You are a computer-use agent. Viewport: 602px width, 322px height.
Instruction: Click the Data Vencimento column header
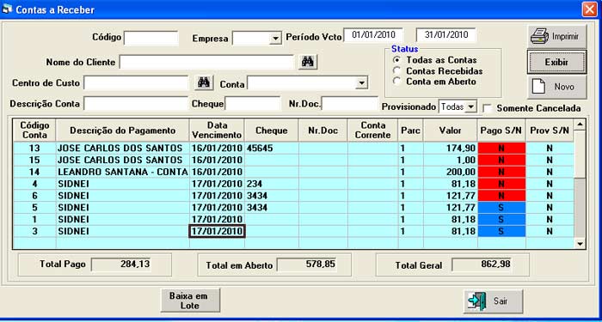pos(217,131)
